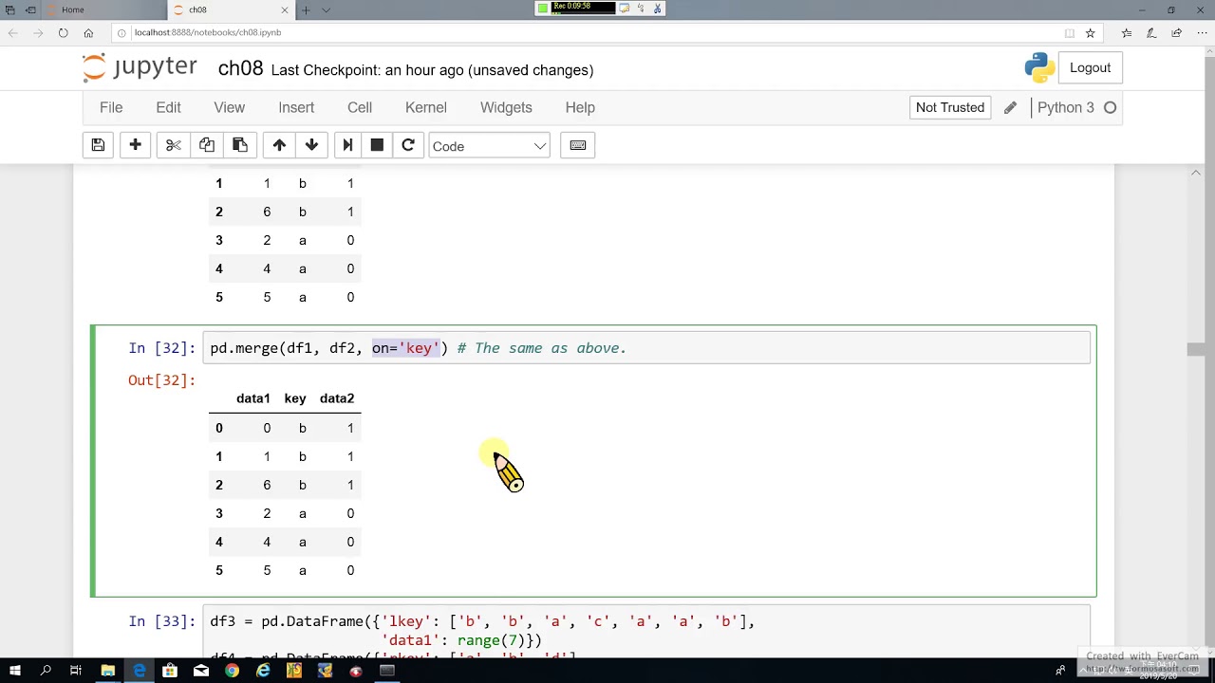The width and height of the screenshot is (1215, 683).
Task: Open the Help menu
Action: pyautogui.click(x=580, y=107)
